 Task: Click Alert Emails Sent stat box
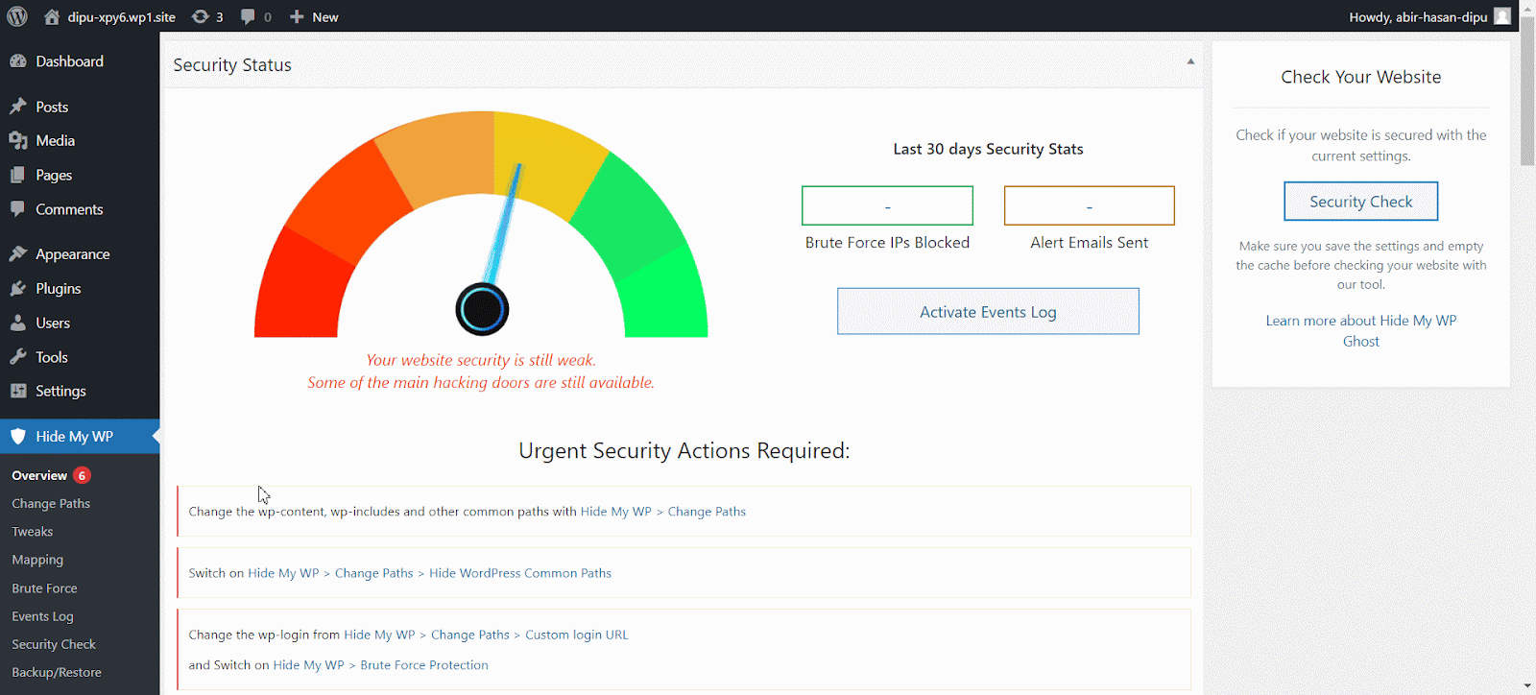point(1089,205)
